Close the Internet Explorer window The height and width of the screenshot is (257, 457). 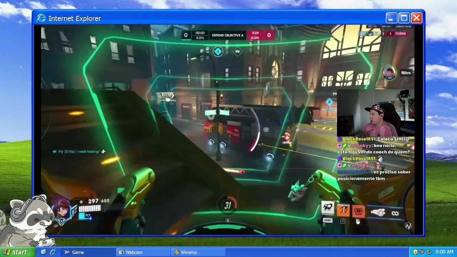[417, 18]
